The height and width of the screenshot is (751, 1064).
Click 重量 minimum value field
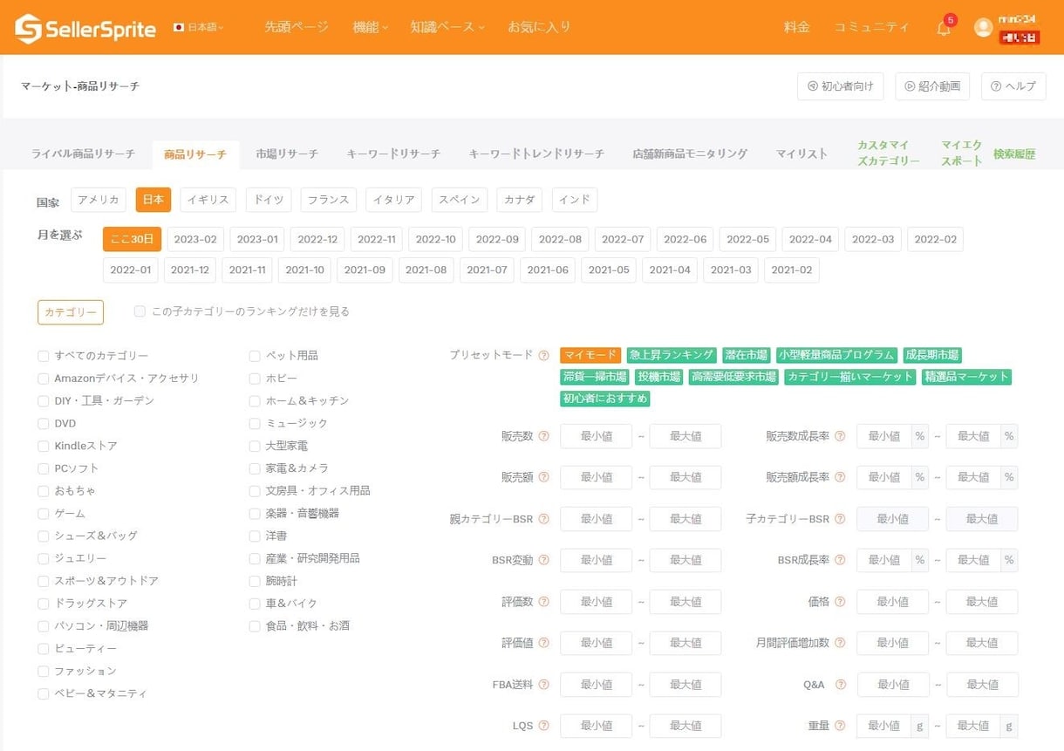[x=884, y=726]
